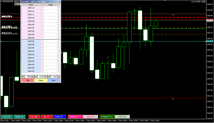Click the 1828.90 price cell
This screenshot has width=214, height=123.
click(x=31, y=61)
